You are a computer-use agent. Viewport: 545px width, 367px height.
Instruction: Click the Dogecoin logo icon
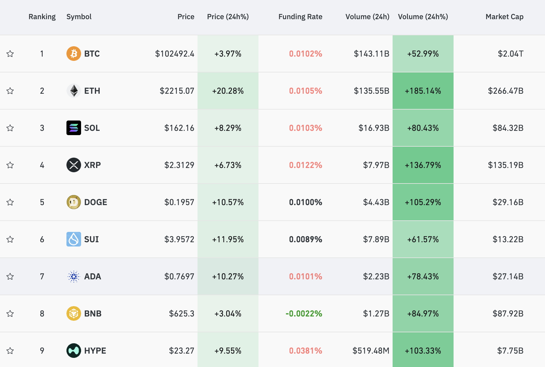pyautogui.click(x=73, y=202)
